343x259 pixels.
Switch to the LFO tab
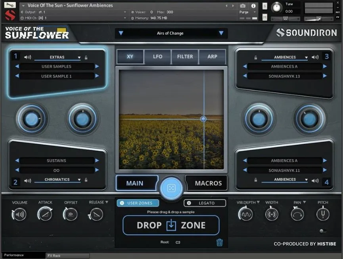click(x=157, y=57)
